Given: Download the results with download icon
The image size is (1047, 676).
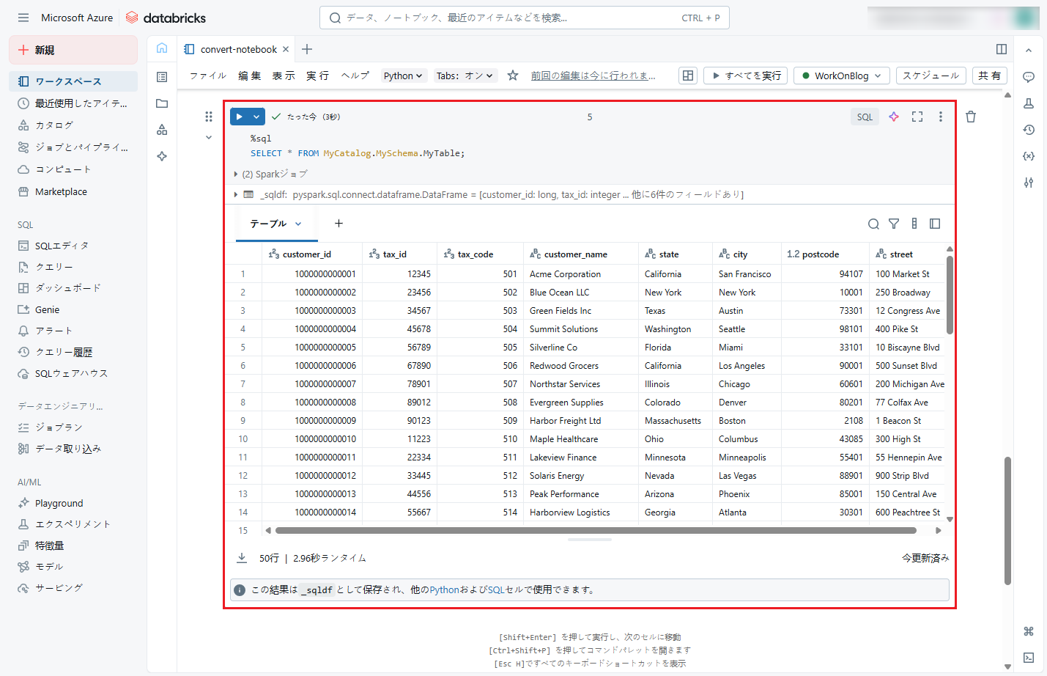Looking at the screenshot, I should 242,558.
